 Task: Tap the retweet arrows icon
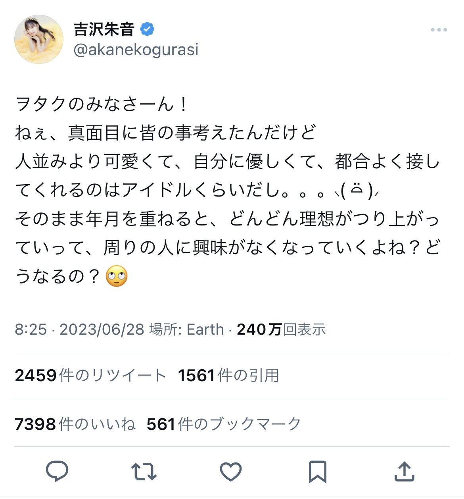[x=144, y=471]
